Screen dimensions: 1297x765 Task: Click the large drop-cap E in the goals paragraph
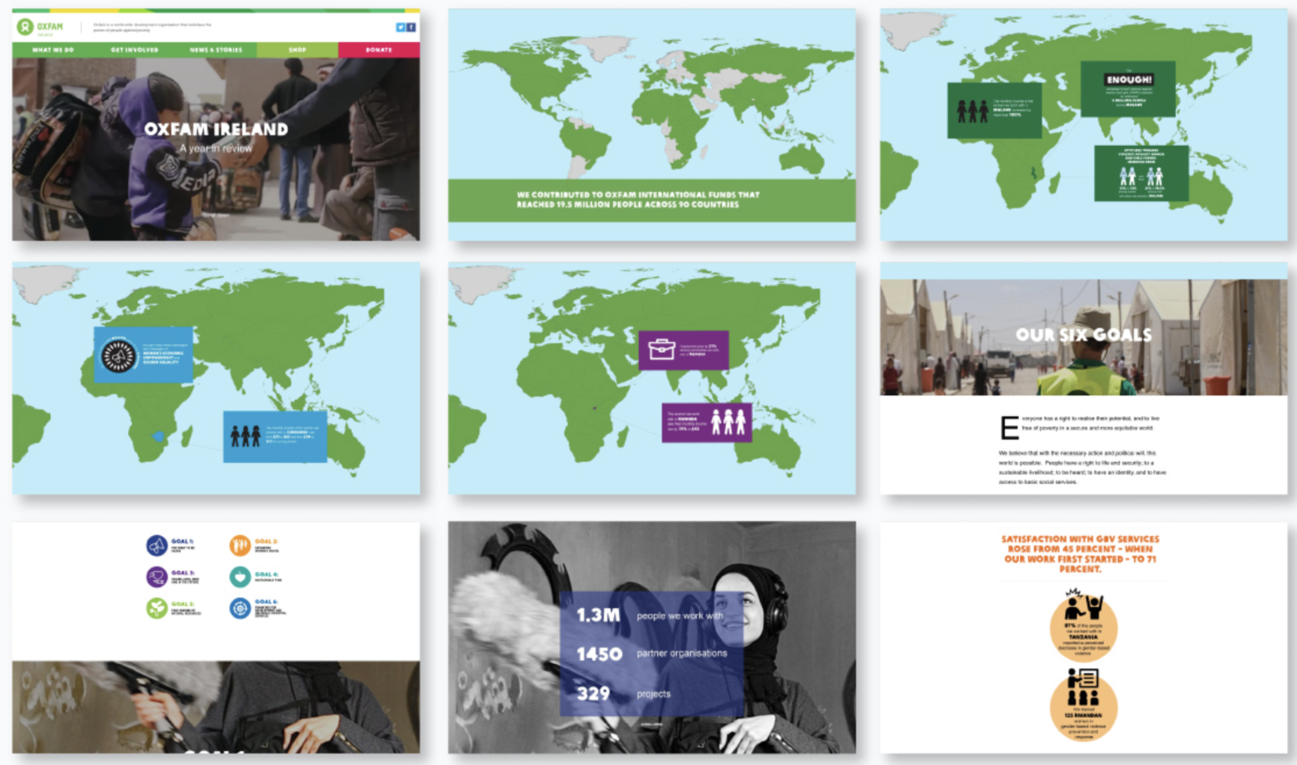point(1009,428)
